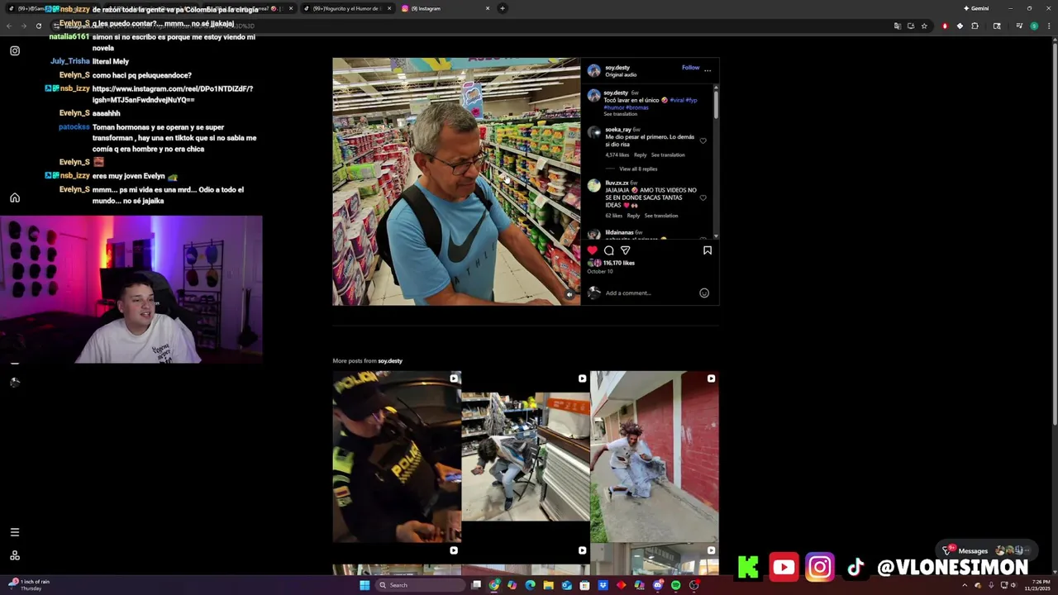Bookmark this page with star icon
Image resolution: width=1058 pixels, height=595 pixels.
pos(924,26)
